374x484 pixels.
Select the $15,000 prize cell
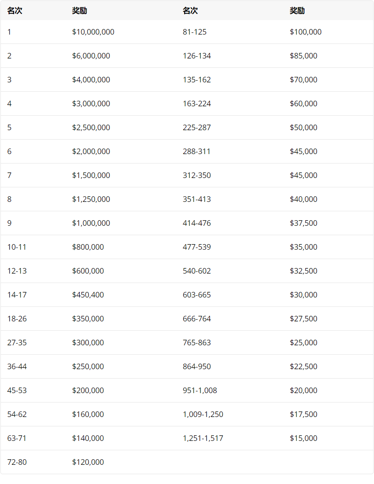(303, 438)
